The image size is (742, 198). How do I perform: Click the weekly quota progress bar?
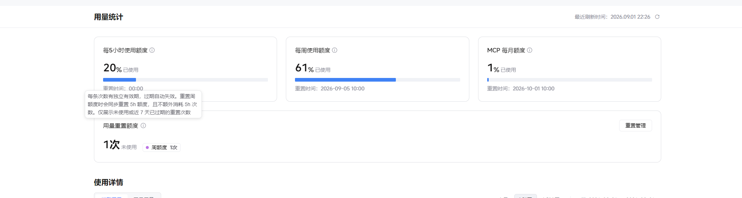[377, 80]
